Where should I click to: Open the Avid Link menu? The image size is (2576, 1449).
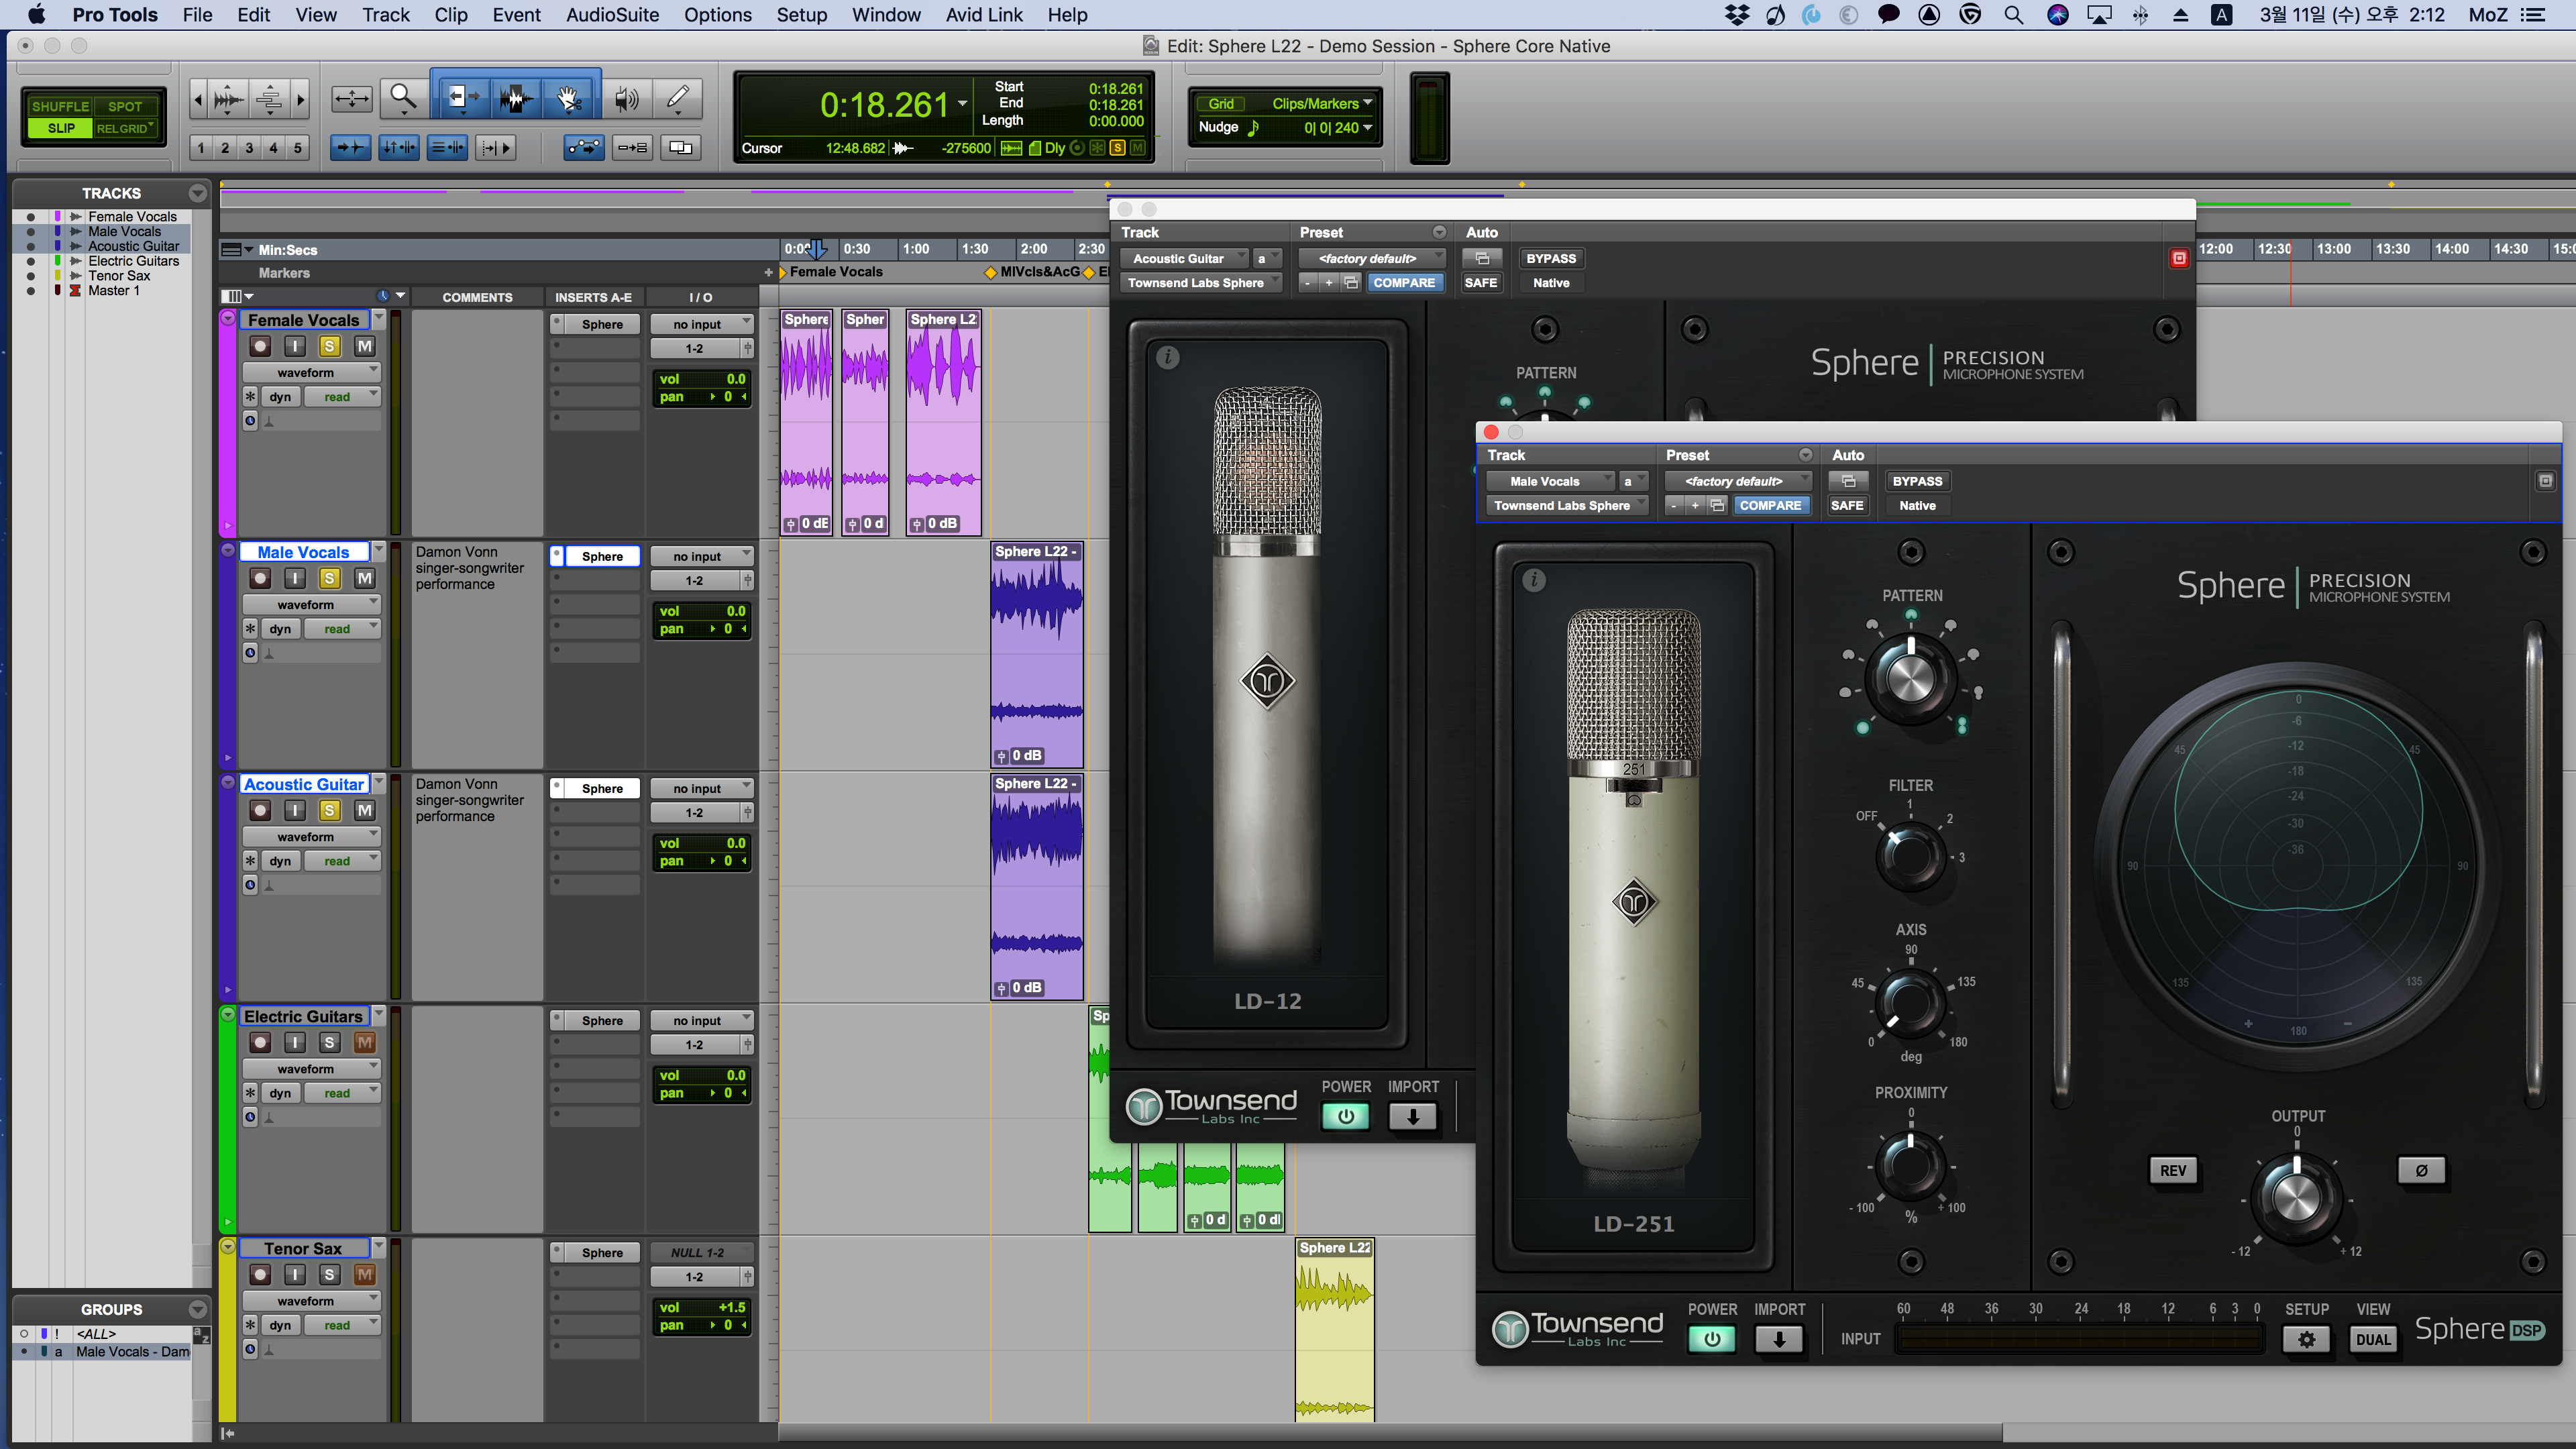[x=984, y=15]
